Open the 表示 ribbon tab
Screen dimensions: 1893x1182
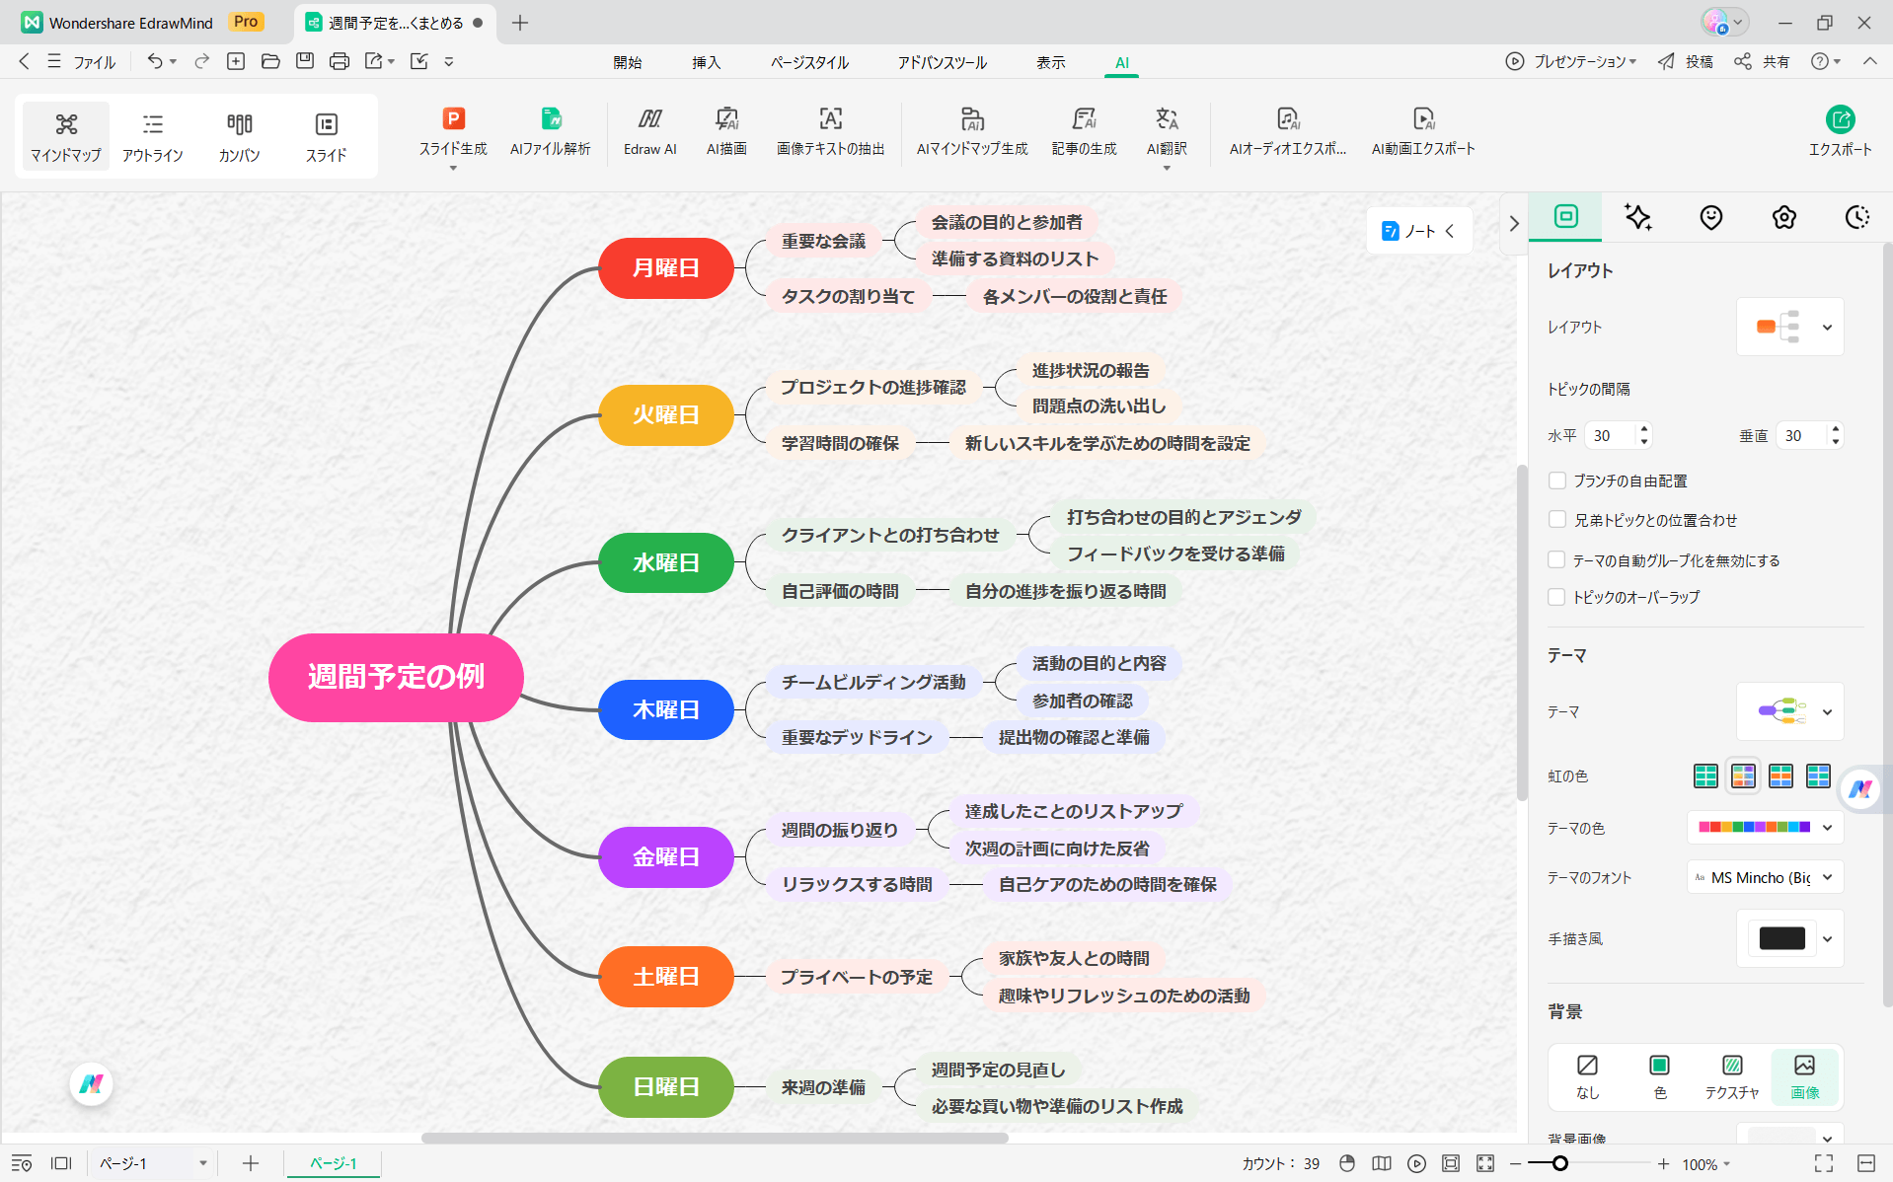pos(1051,62)
